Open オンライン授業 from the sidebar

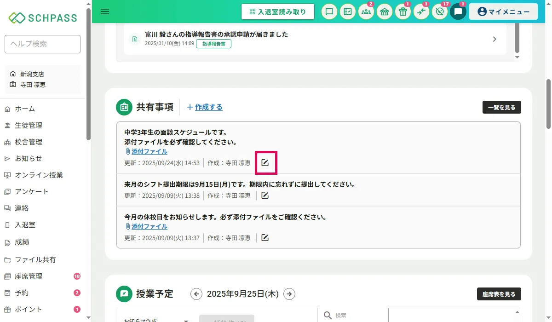39,175
